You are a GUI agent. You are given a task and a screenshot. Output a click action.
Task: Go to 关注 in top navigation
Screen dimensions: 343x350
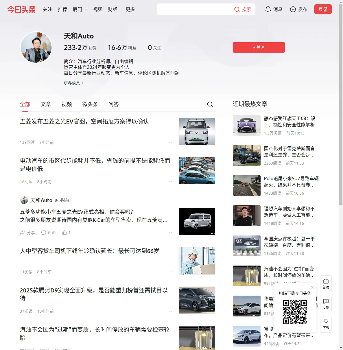(47, 9)
